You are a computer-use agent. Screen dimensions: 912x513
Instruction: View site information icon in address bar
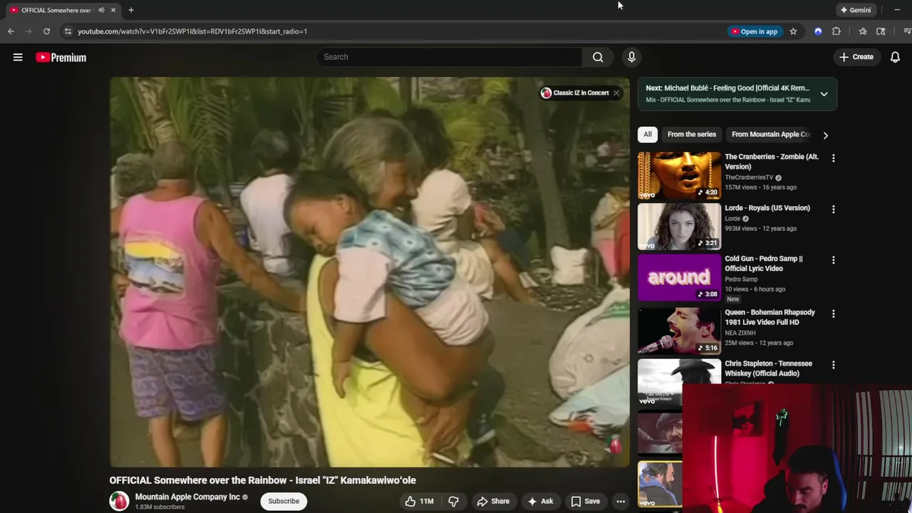tap(67, 31)
